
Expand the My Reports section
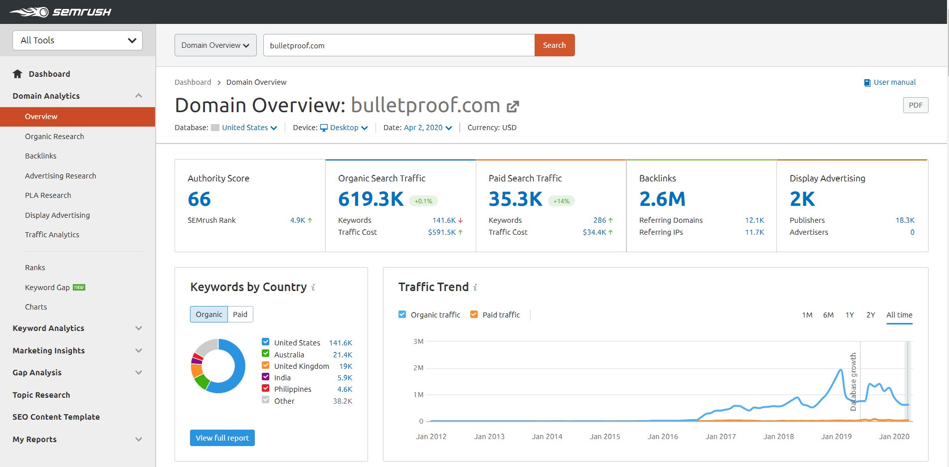[139, 439]
